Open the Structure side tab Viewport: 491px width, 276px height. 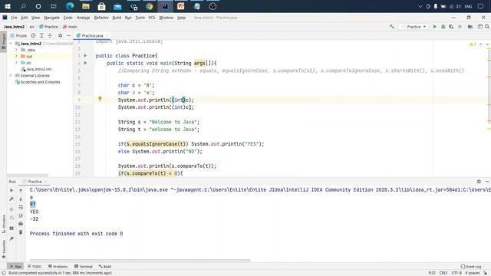point(3,224)
